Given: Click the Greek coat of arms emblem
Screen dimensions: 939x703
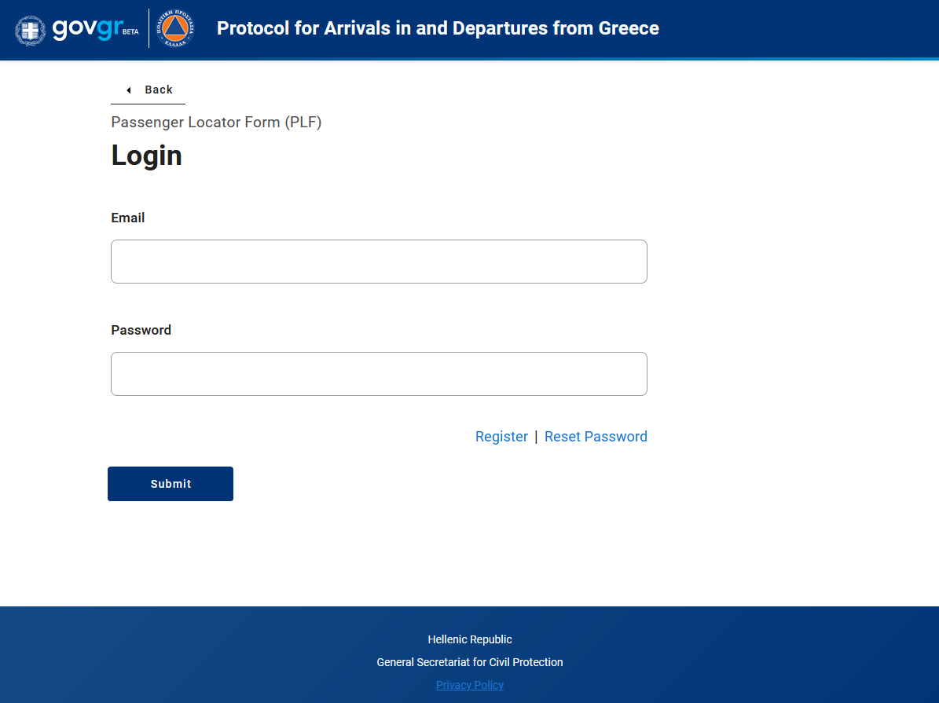Looking at the screenshot, I should coord(31,30).
